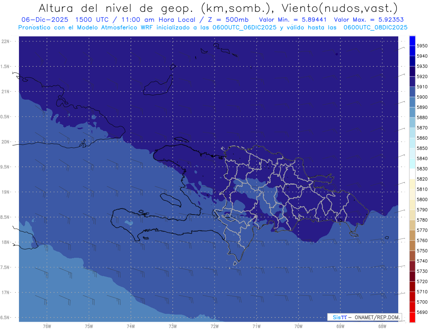Click the bright red swatch below 5690
429x331 pixels.
coord(412,317)
